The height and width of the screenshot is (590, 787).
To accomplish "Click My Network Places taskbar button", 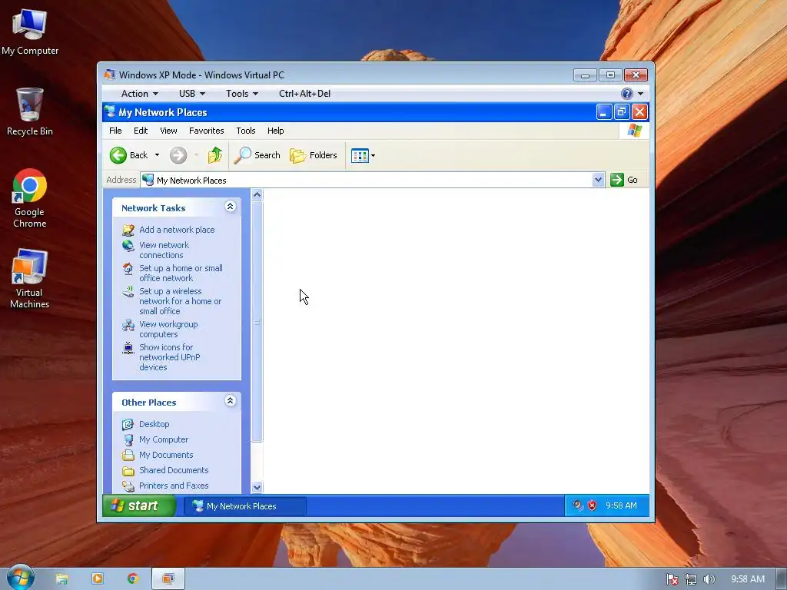I will [x=245, y=506].
